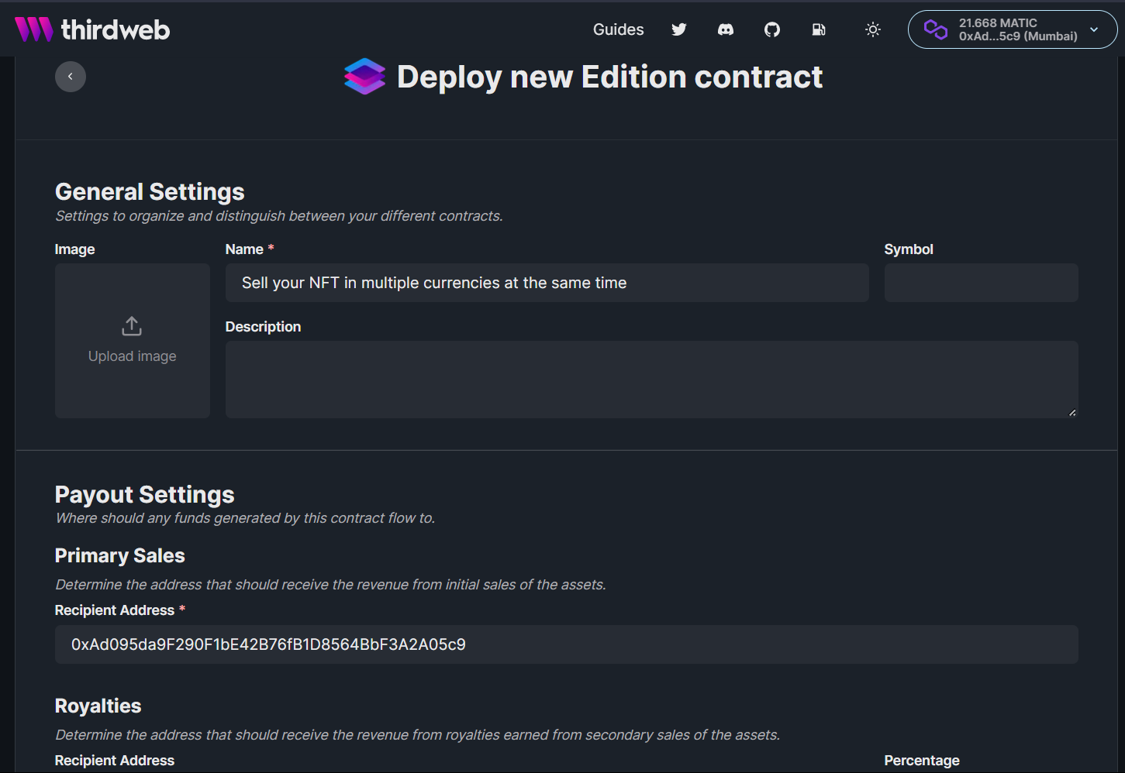1125x773 pixels.
Task: Click the Deploy new Edition contract heading
Action: (x=609, y=76)
